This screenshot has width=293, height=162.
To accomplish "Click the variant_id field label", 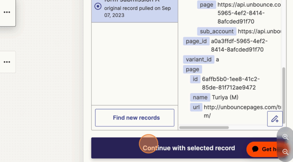I will tap(199, 59).
